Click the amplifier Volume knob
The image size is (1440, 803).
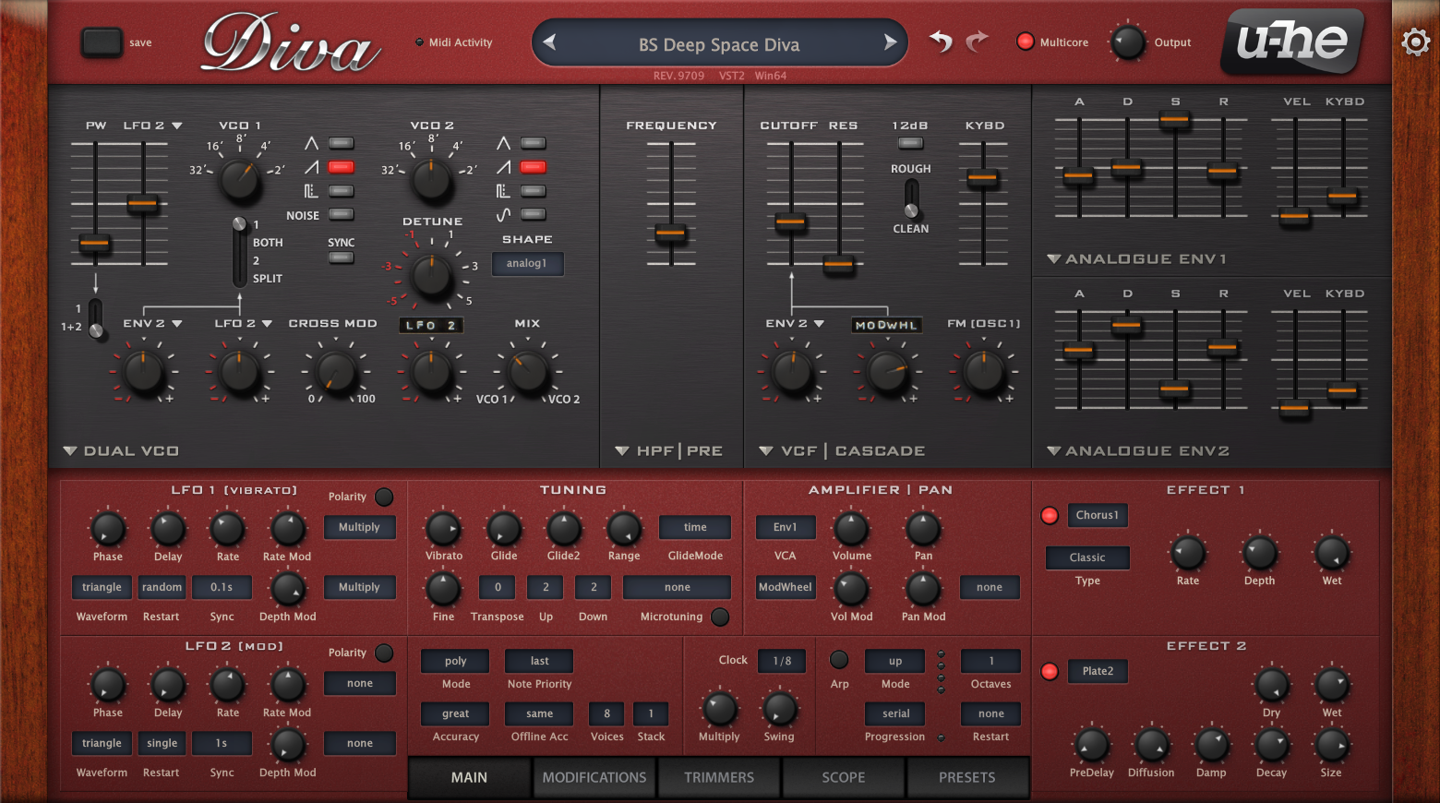(851, 529)
